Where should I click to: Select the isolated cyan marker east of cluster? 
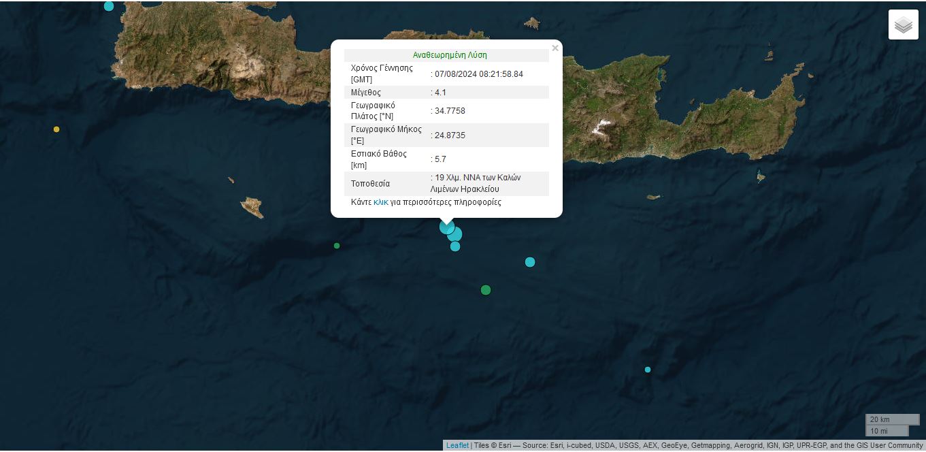pyautogui.click(x=530, y=262)
